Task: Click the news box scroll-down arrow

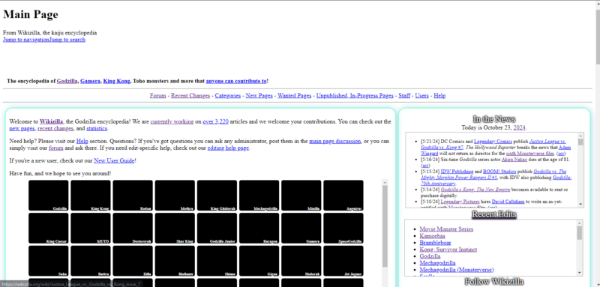Action: click(x=580, y=205)
